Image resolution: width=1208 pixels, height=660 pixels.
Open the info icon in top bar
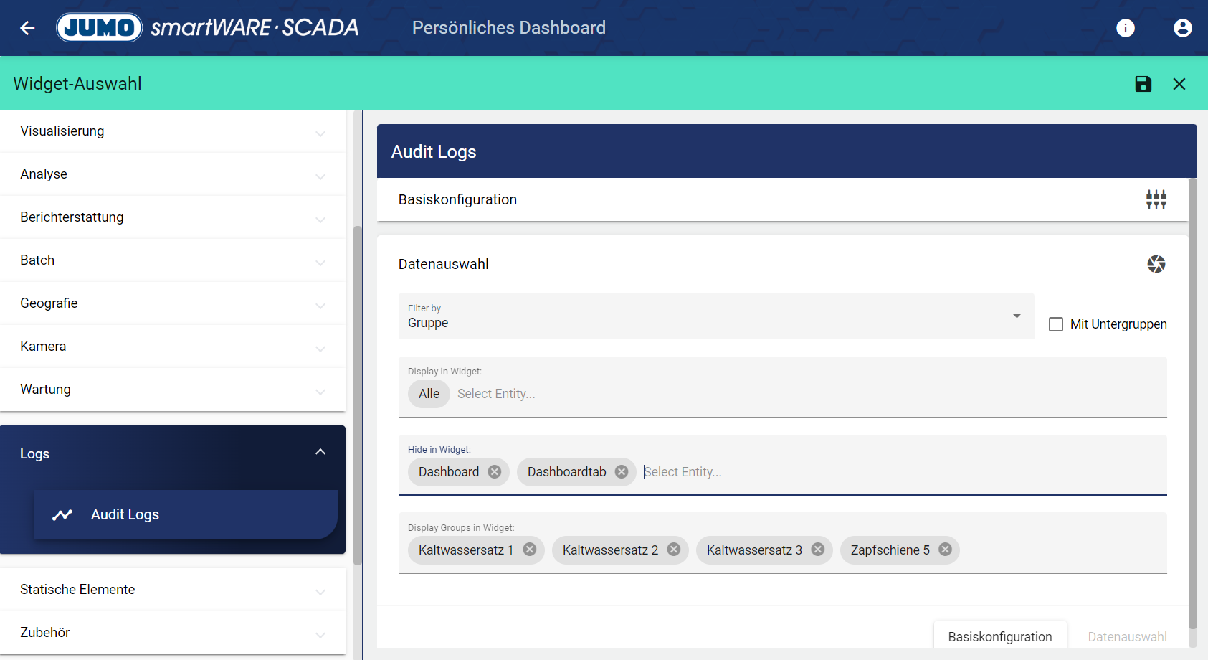click(1126, 28)
